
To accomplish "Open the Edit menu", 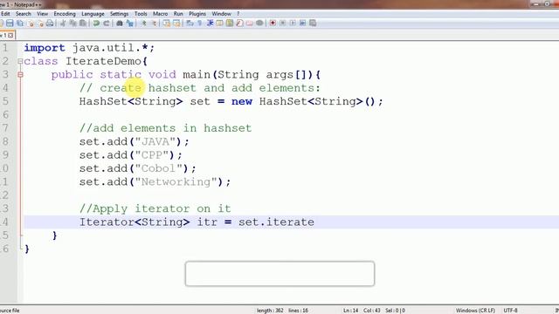I will 5,14.
